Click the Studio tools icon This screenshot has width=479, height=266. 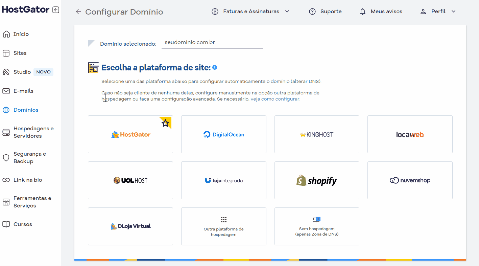tap(6, 72)
